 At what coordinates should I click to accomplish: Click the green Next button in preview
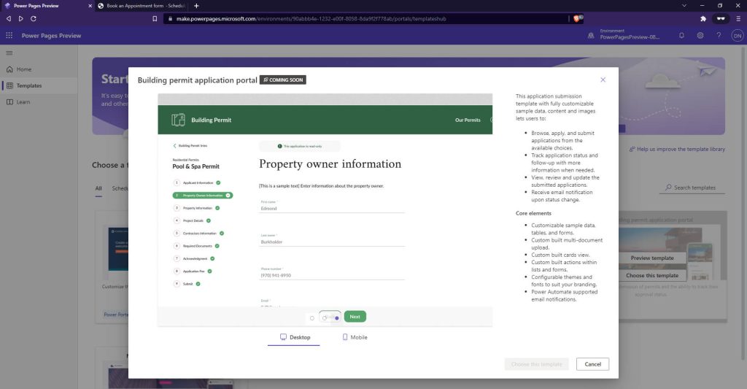click(x=355, y=317)
